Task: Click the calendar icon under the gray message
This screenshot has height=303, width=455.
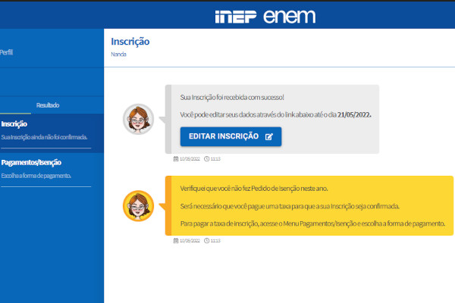Action: [176, 158]
